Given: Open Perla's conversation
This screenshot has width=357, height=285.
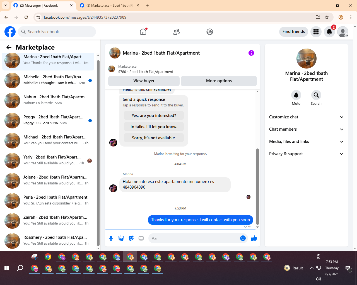Looking at the screenshot, I should [48, 201].
